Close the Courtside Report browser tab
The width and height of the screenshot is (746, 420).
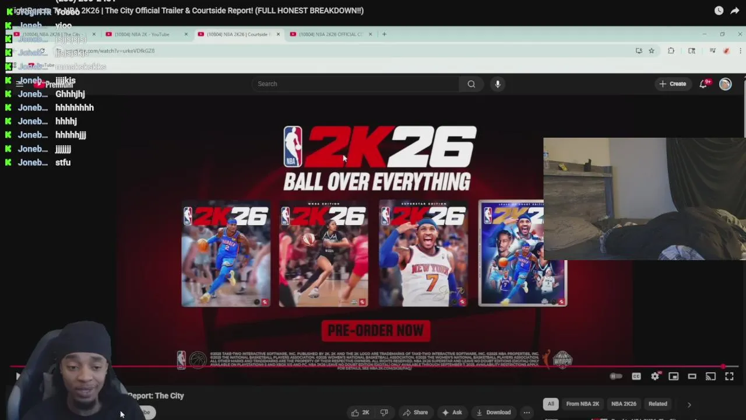click(x=278, y=34)
